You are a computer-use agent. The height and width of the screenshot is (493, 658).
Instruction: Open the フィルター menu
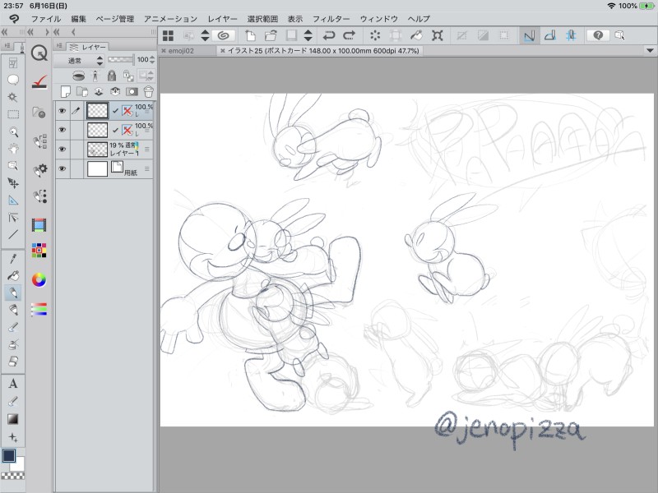(x=331, y=18)
